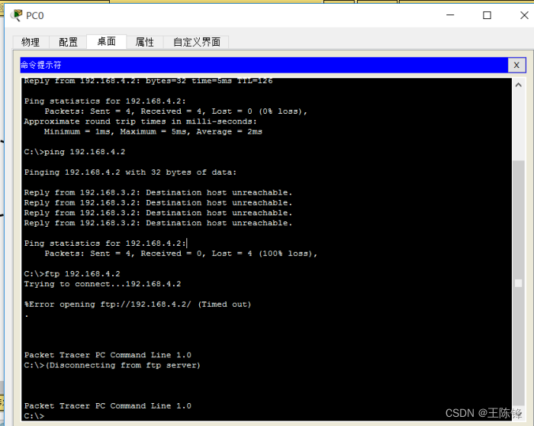Switch to the 配置 tab
The image size is (534, 426).
point(68,42)
